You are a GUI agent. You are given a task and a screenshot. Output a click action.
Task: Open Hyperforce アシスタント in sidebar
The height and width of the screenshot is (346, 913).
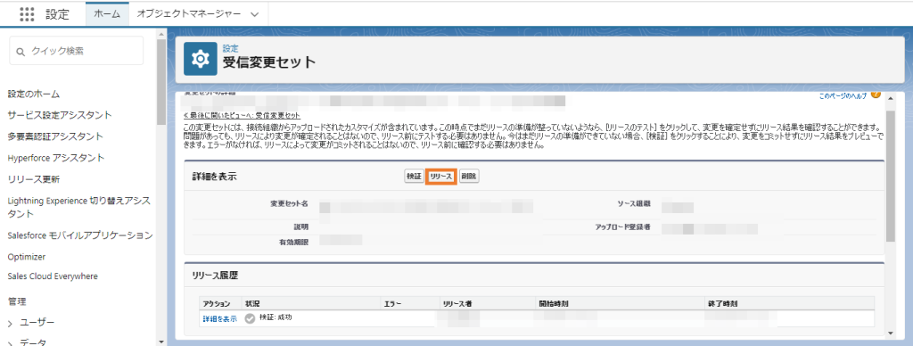tap(56, 158)
